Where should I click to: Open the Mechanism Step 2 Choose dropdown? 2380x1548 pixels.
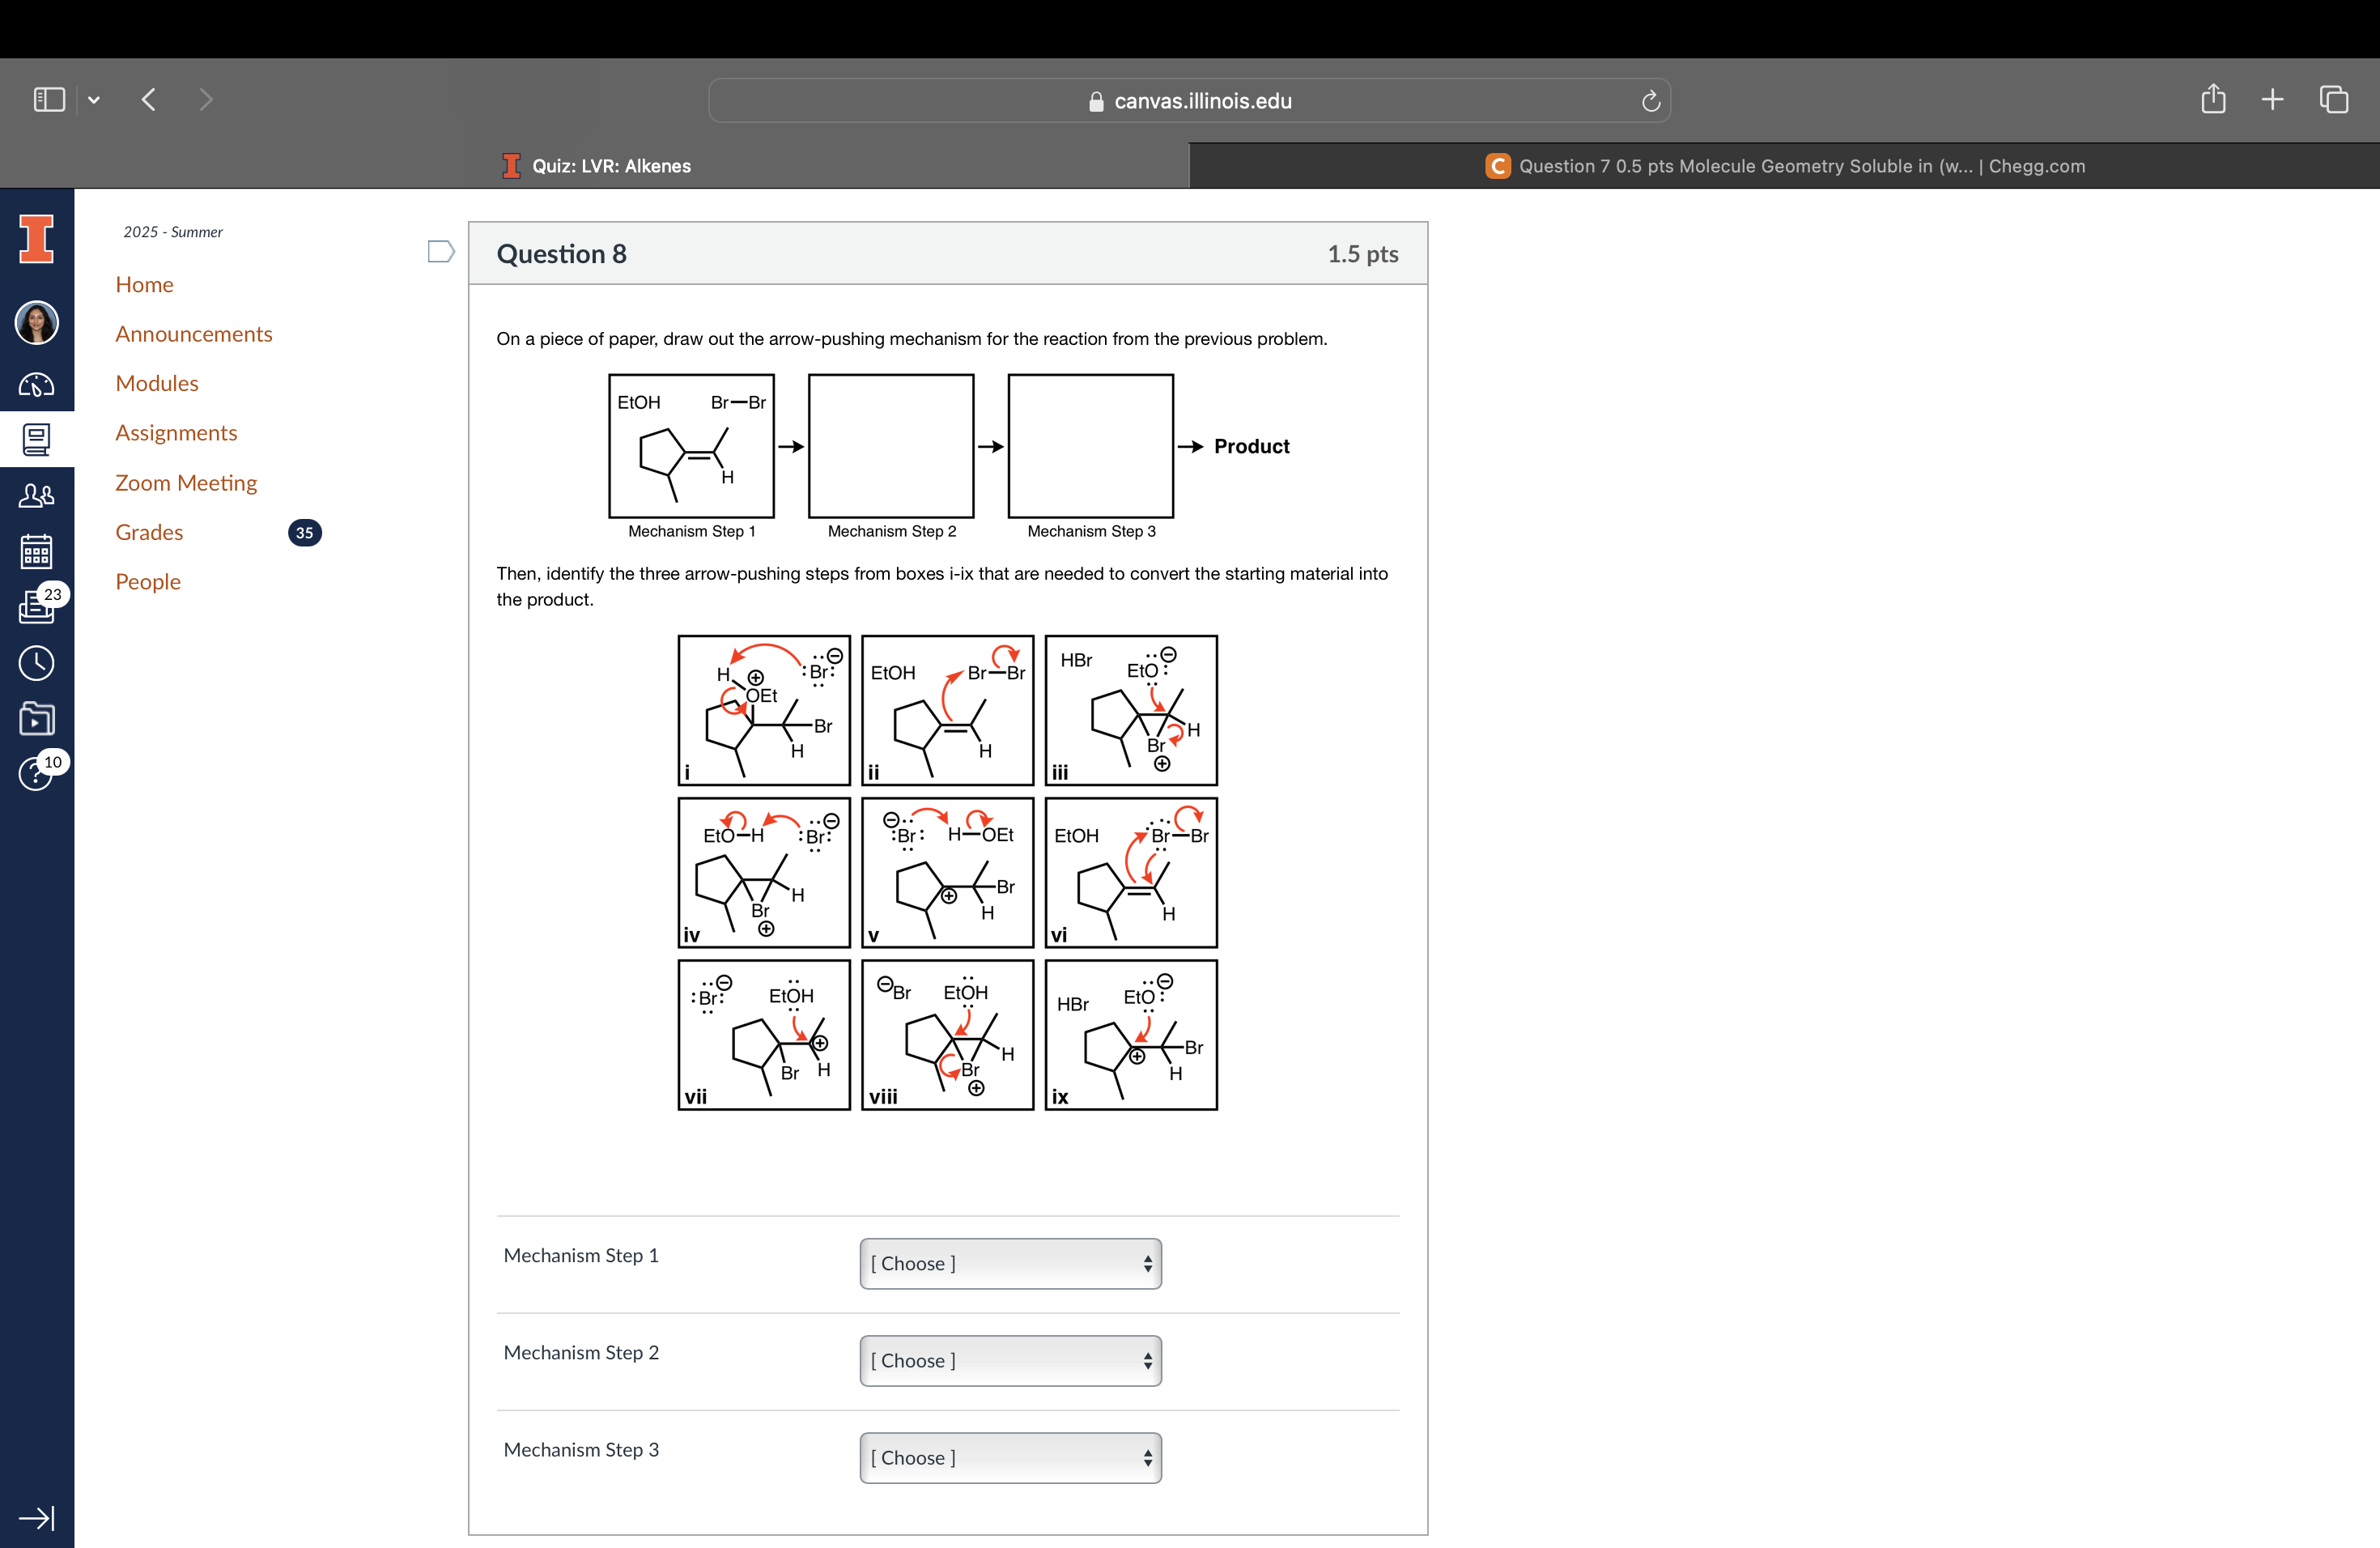pyautogui.click(x=1010, y=1360)
